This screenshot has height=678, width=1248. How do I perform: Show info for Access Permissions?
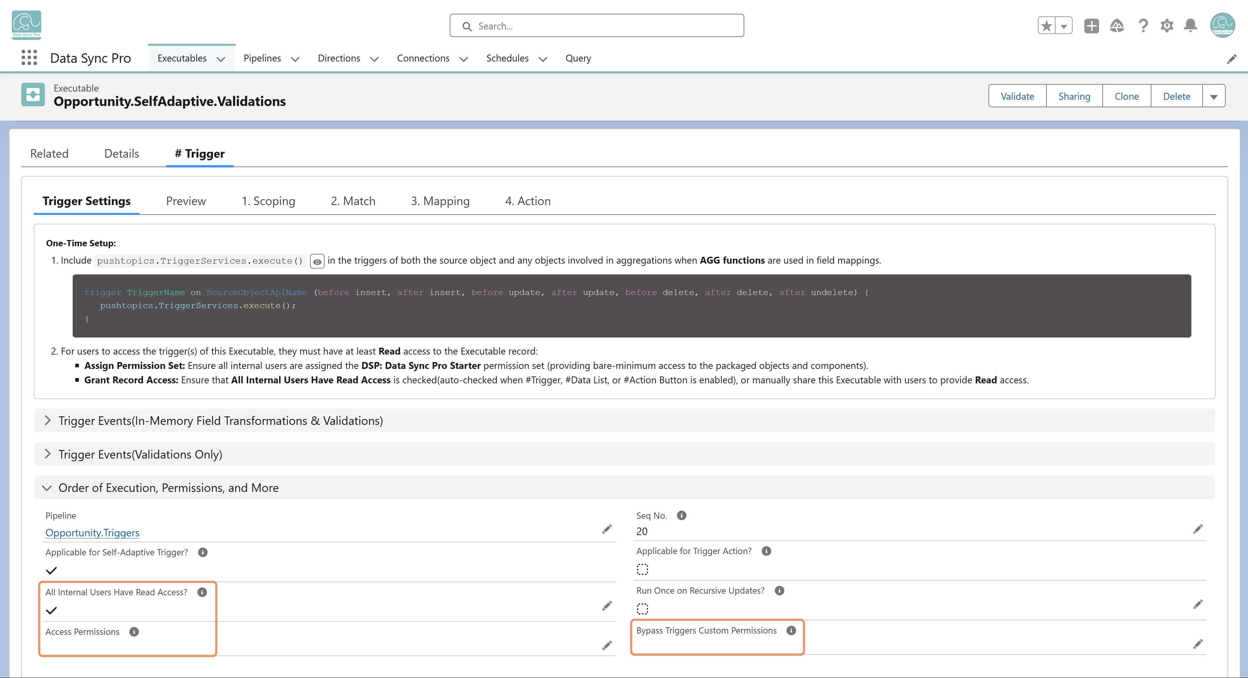pyautogui.click(x=134, y=632)
